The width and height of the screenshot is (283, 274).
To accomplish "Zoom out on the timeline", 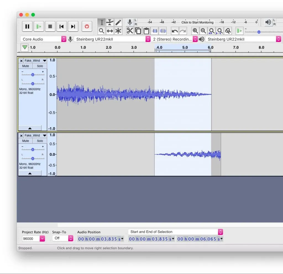I will coord(203,31).
